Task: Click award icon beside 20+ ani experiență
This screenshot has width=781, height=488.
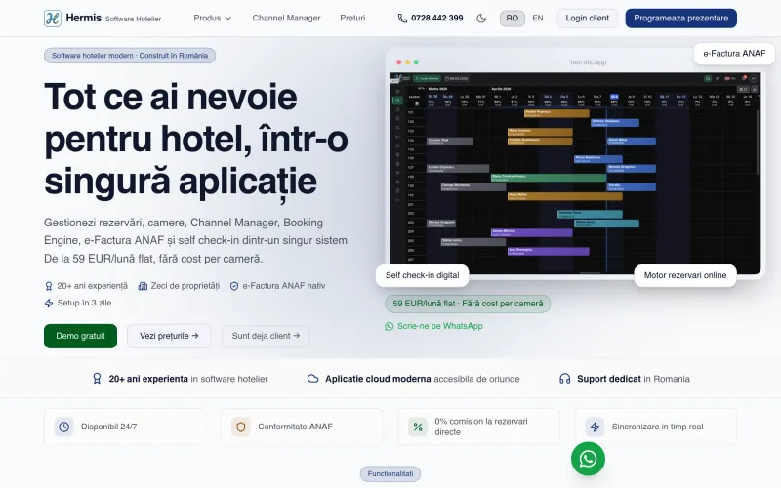Action: (48, 286)
